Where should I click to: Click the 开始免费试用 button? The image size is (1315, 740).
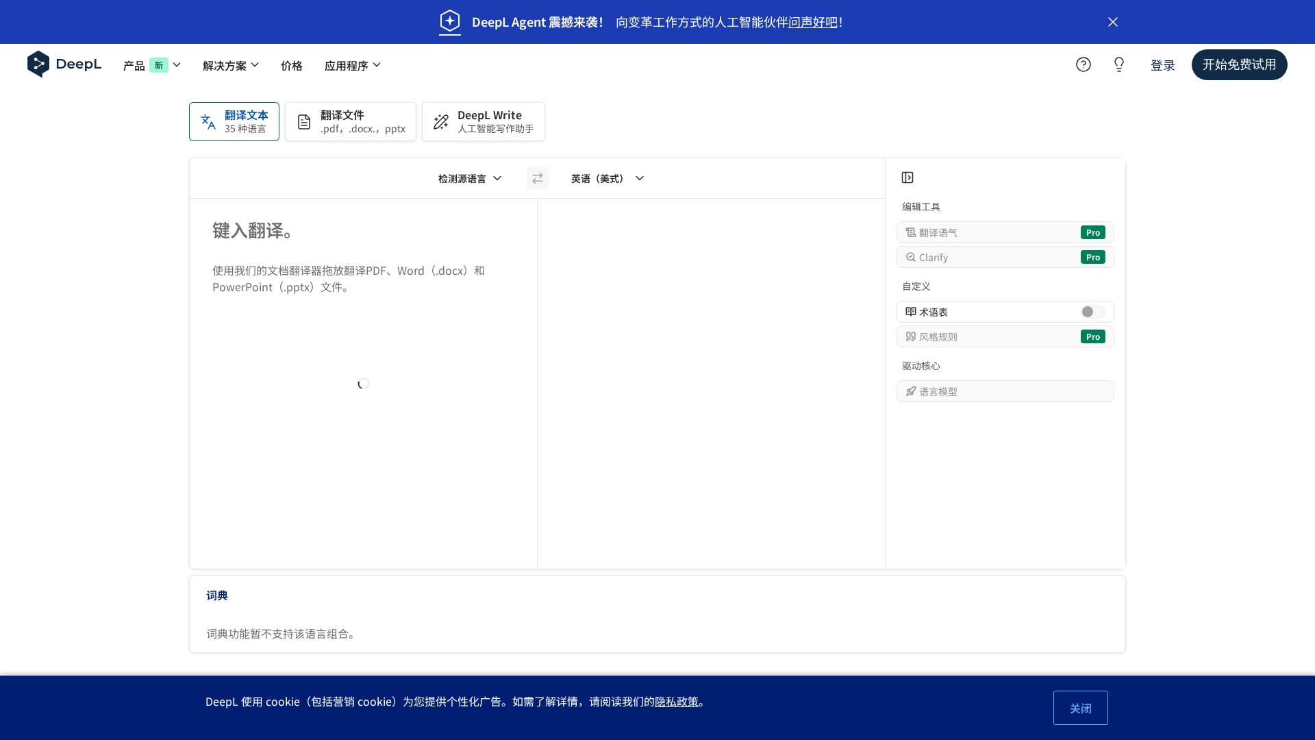[x=1239, y=64]
